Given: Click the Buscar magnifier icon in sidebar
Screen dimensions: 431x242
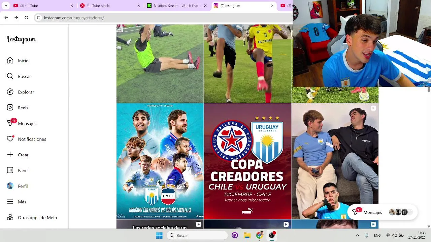Looking at the screenshot, I should point(10,76).
